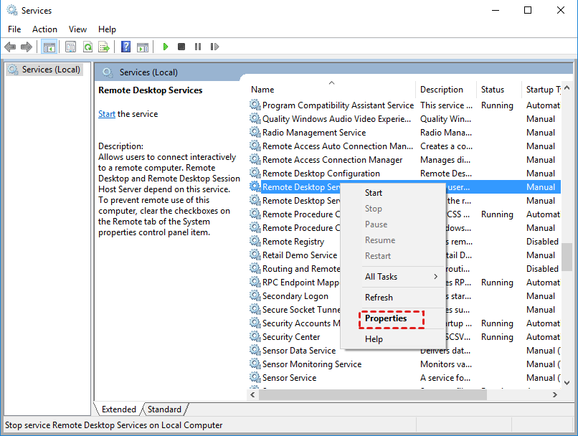Switch to the Standard tab
578x436 pixels.
[165, 409]
